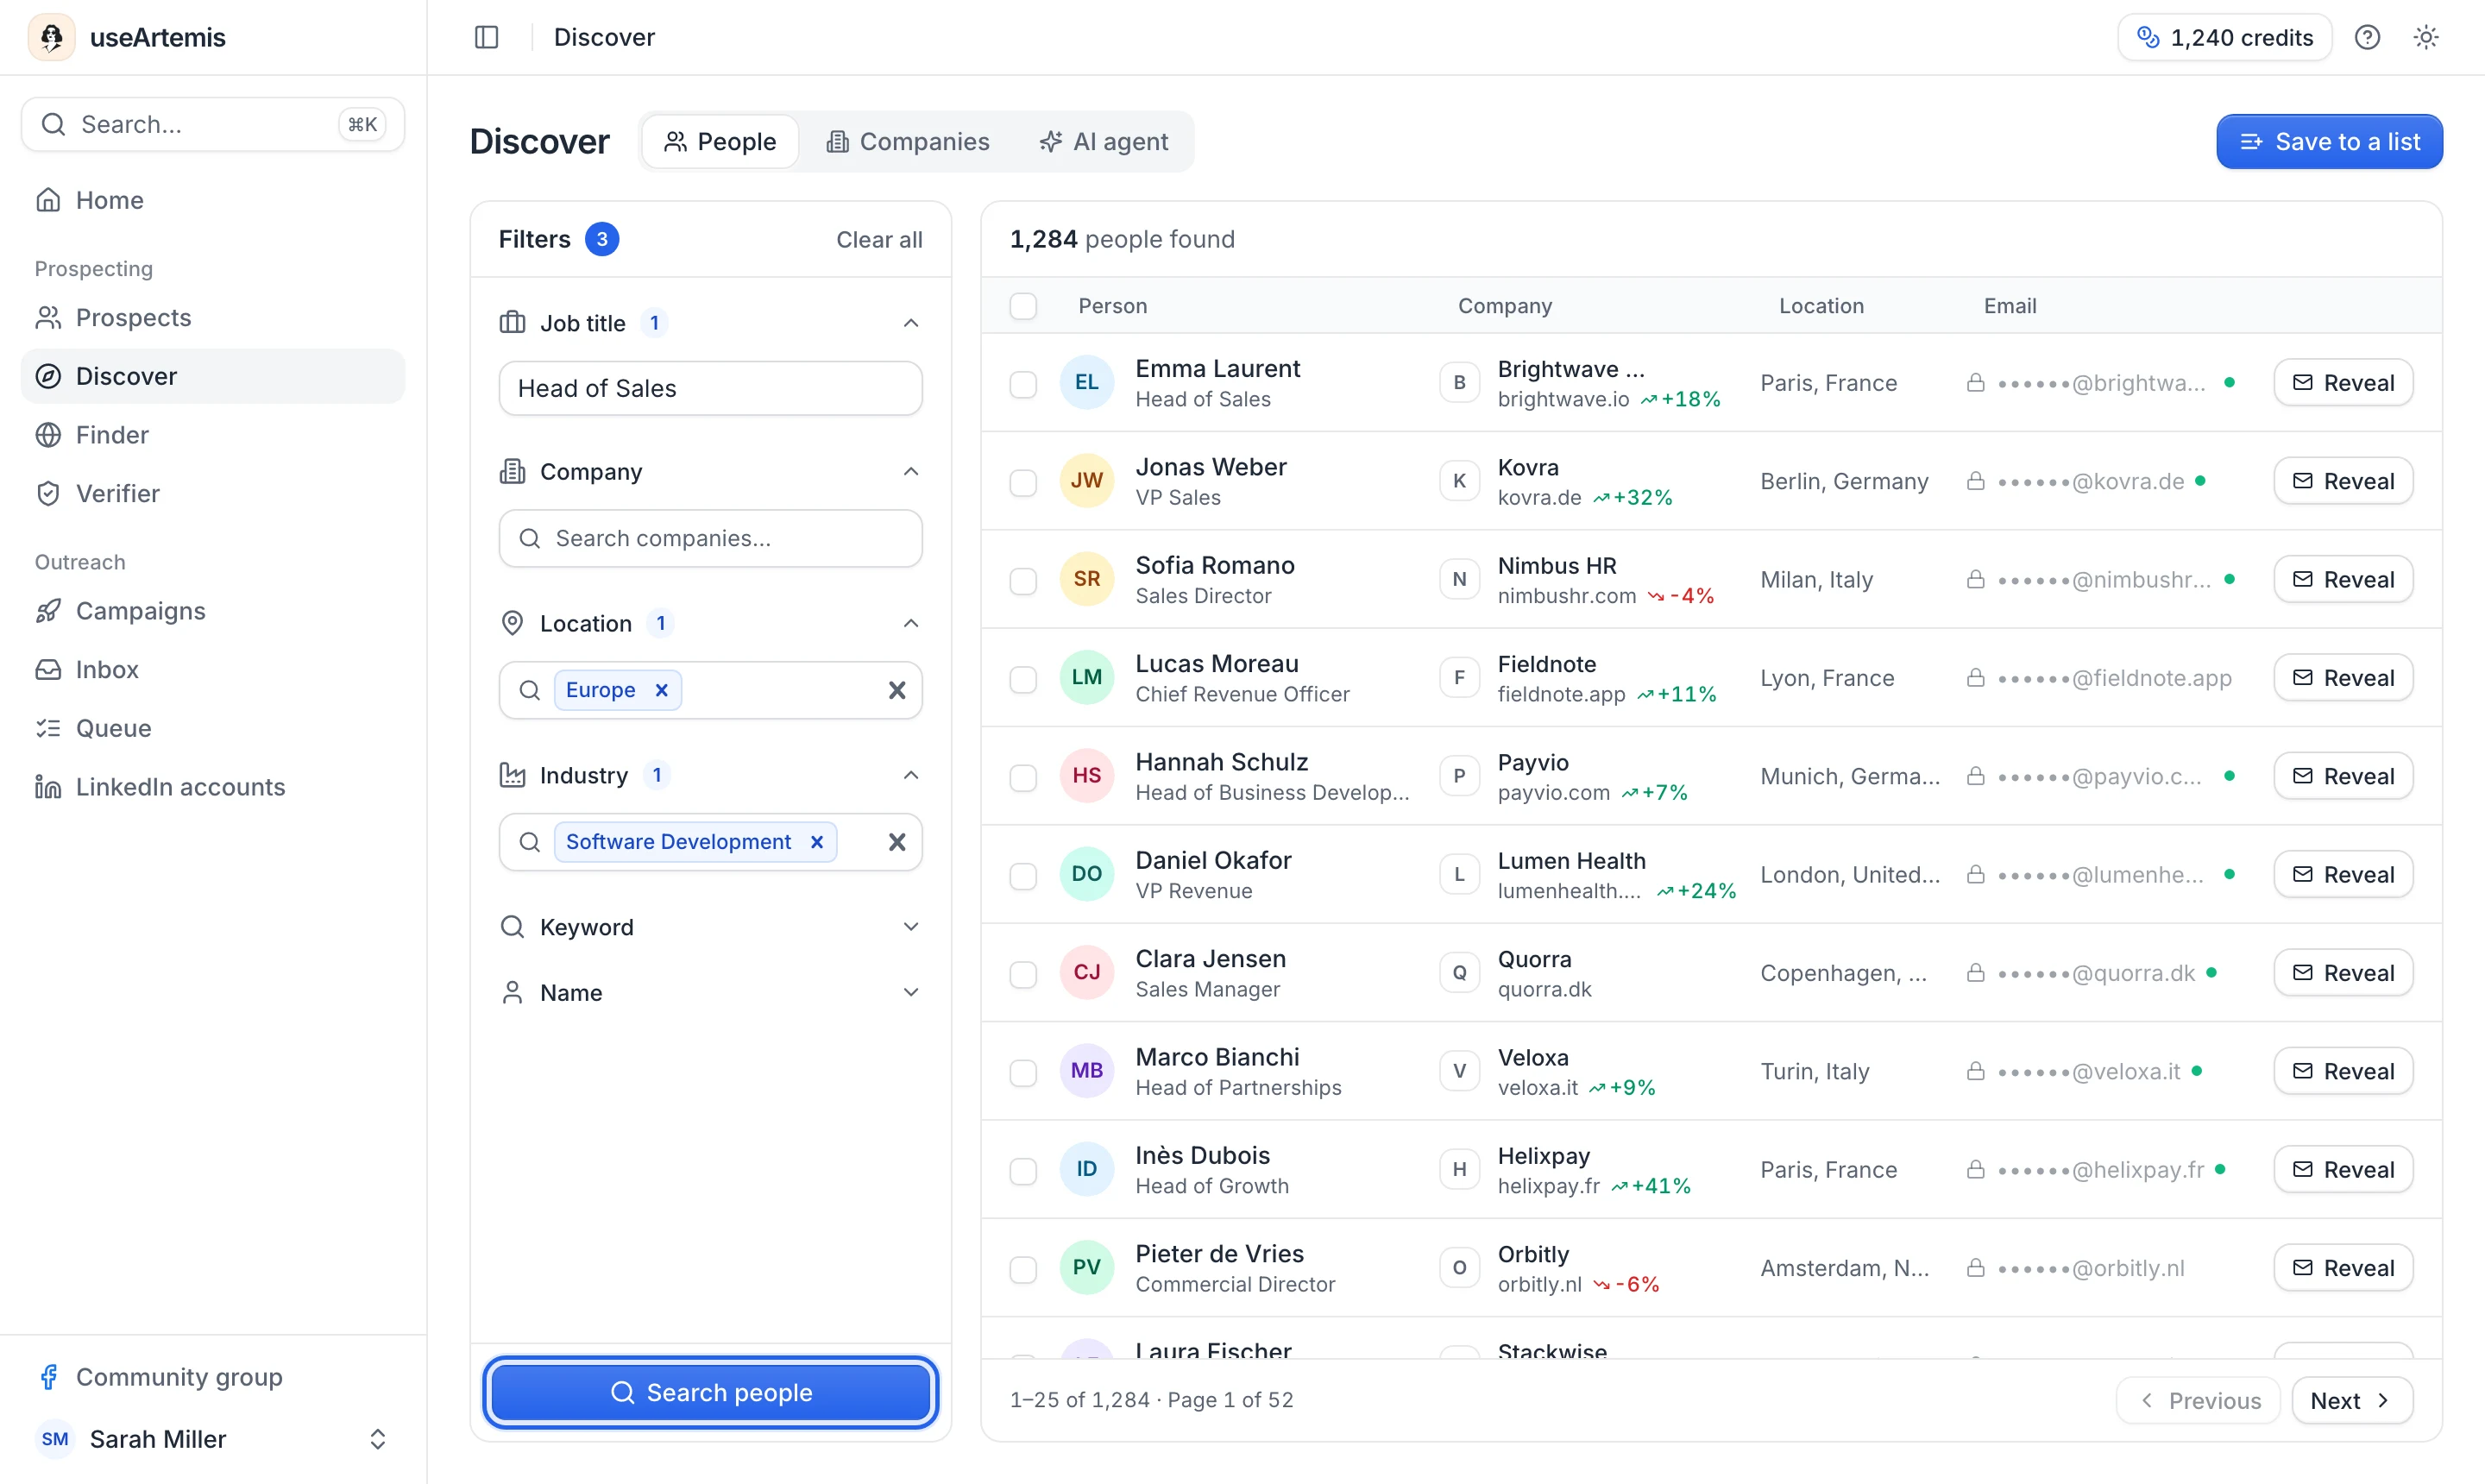Screen dimensions: 2485x1484
Task: Tick the select-all checkbox in header
Action: (x=1023, y=306)
